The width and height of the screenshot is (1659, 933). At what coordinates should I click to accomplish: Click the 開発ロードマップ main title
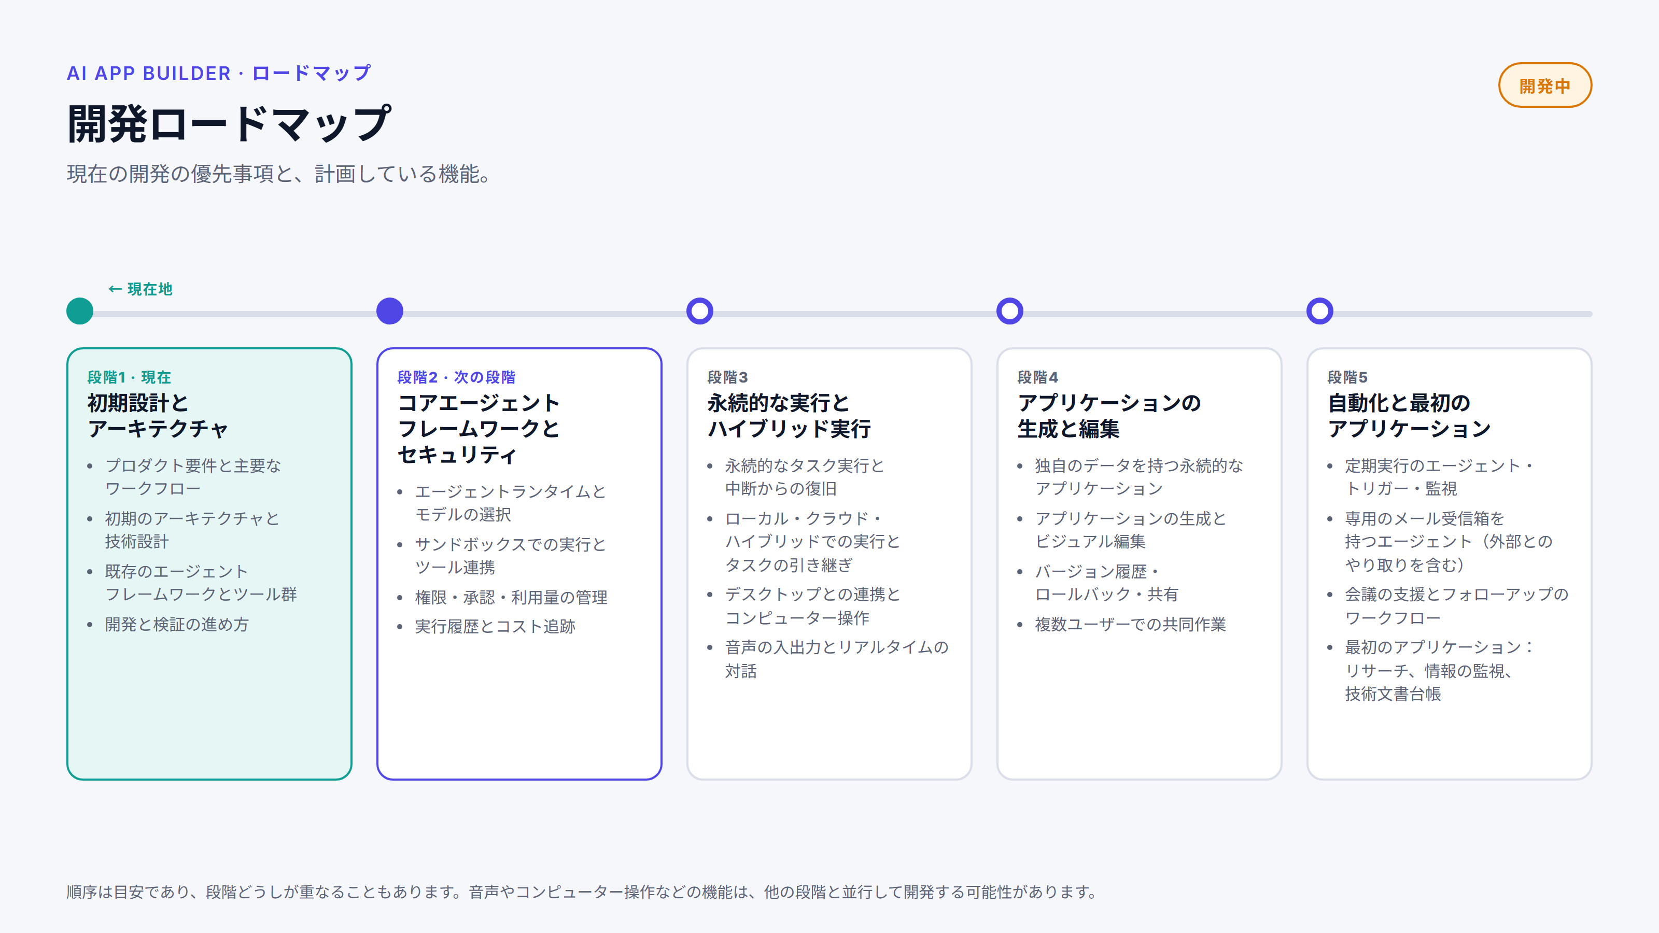[229, 123]
